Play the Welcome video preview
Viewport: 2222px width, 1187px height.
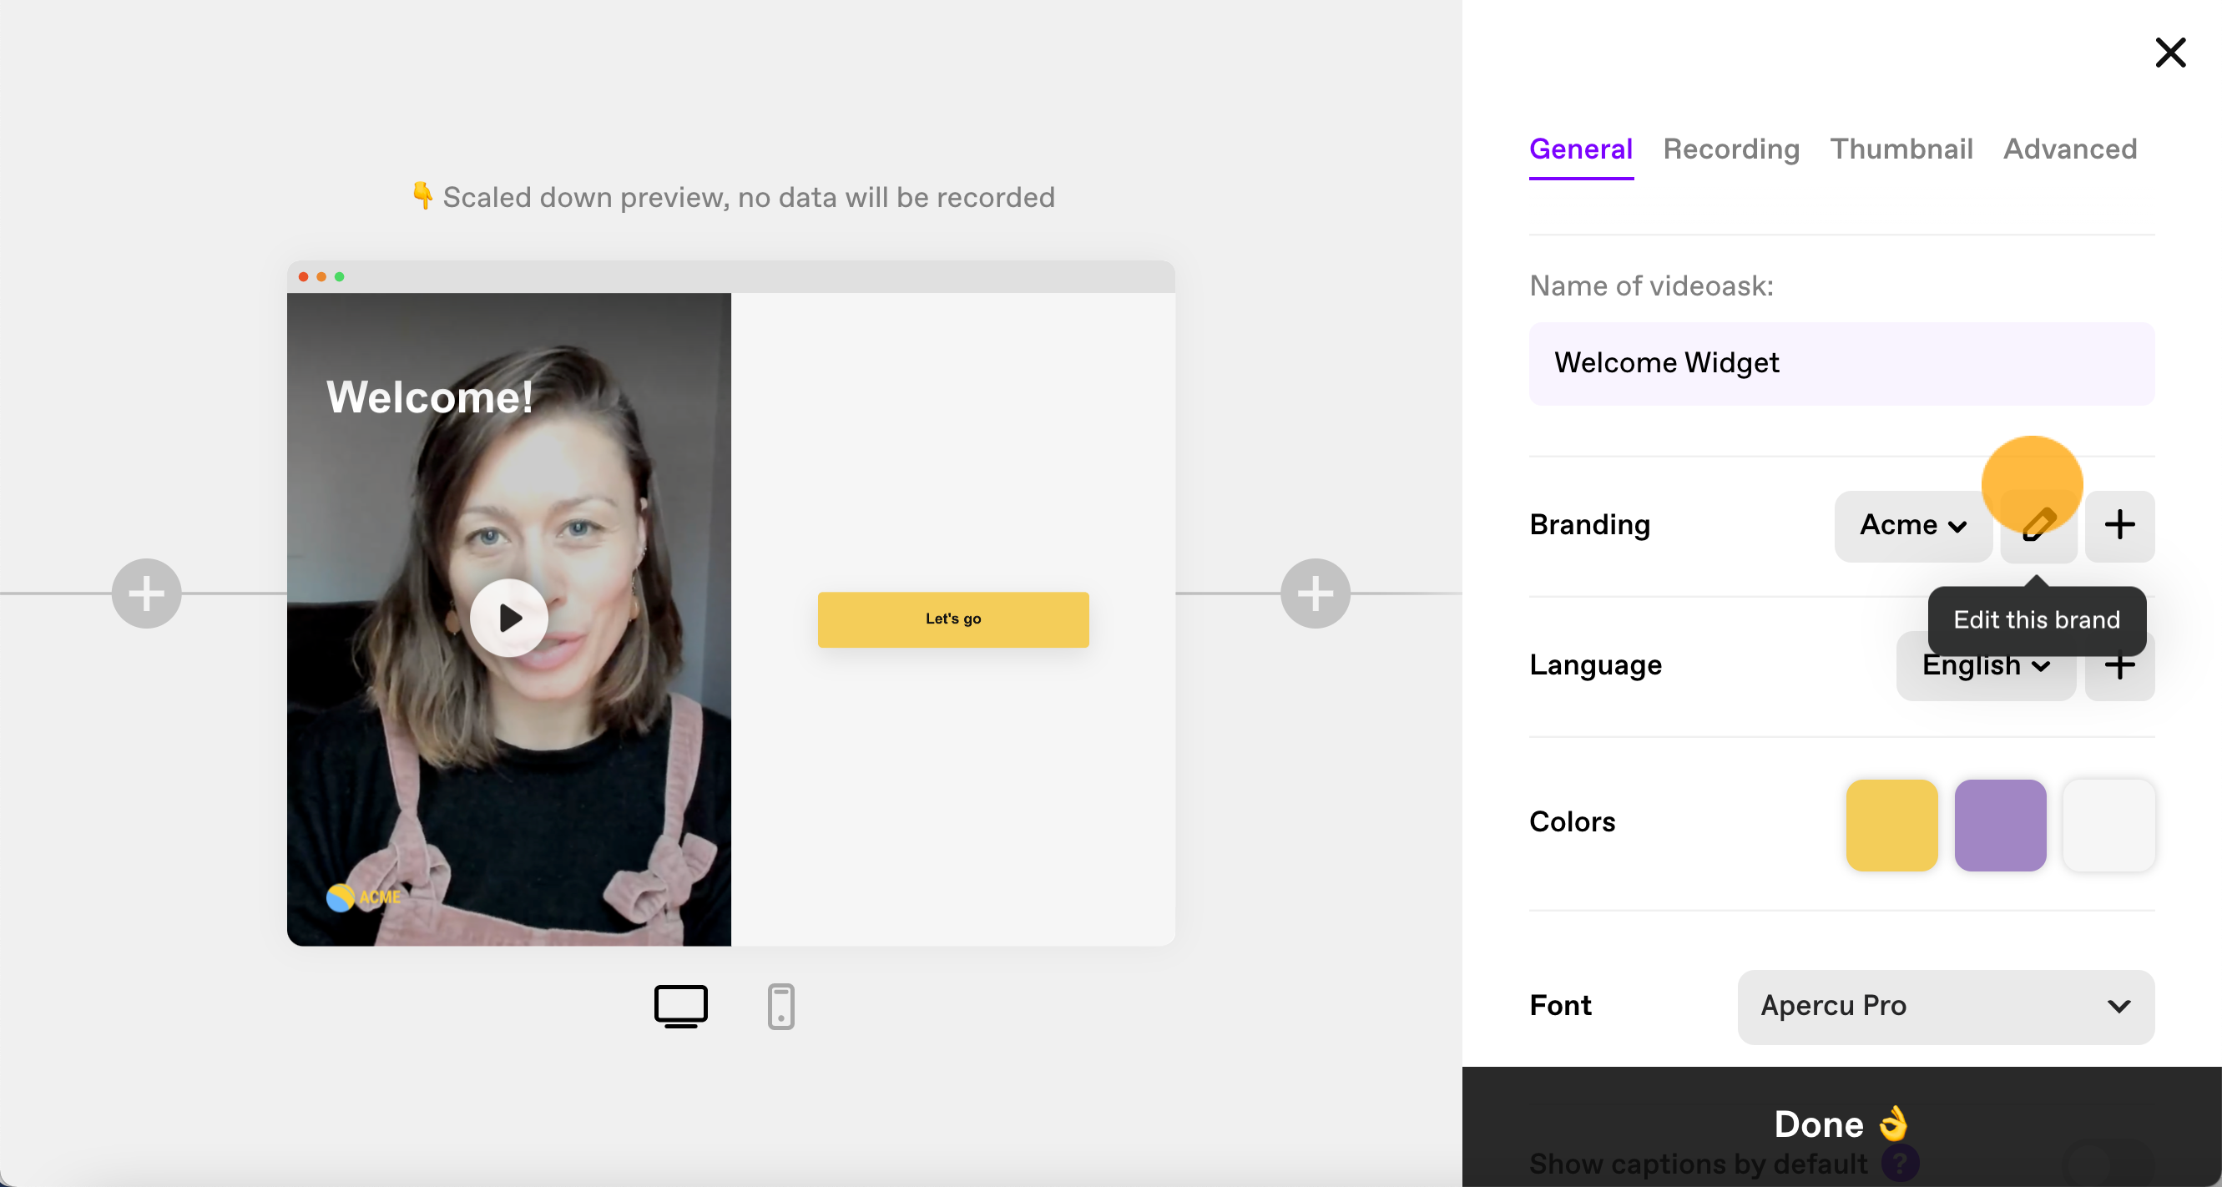click(509, 618)
